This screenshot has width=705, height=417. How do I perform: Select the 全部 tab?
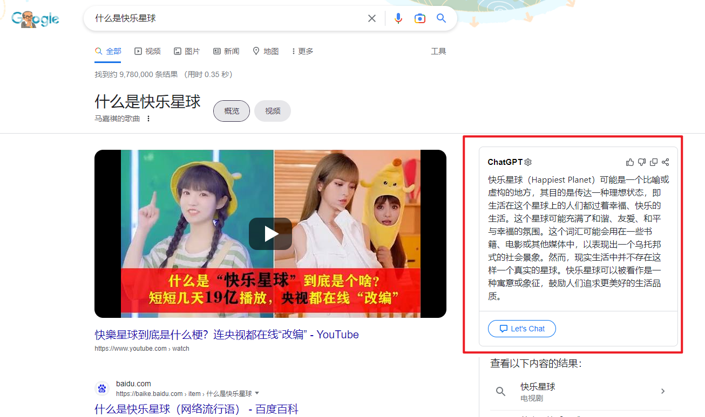(x=108, y=51)
